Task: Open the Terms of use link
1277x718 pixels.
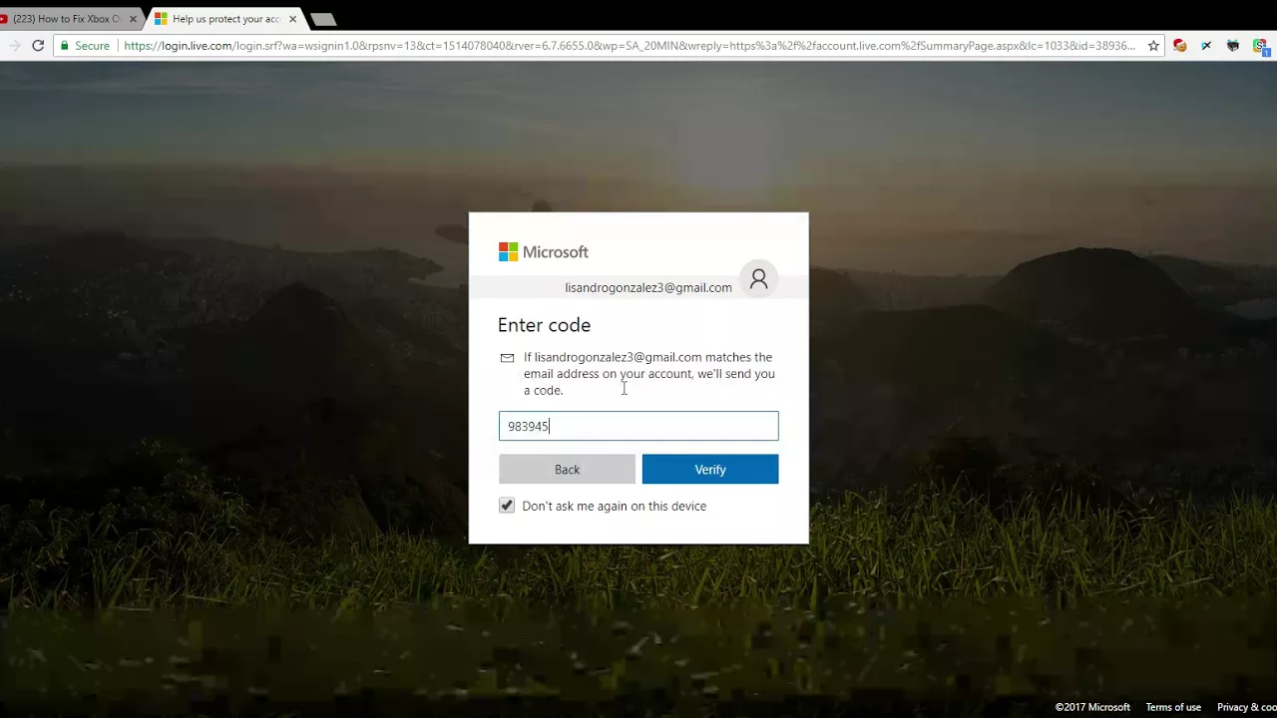Action: pos(1173,707)
